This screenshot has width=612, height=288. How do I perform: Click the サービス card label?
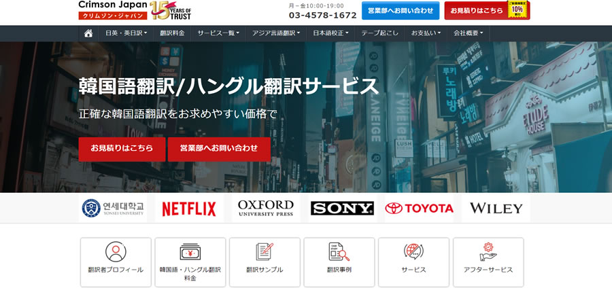(x=413, y=270)
